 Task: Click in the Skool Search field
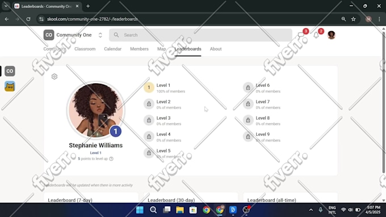pyautogui.click(x=200, y=35)
